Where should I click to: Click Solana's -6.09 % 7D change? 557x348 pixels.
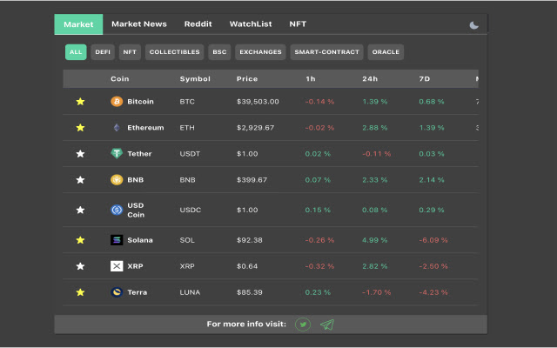coord(433,240)
